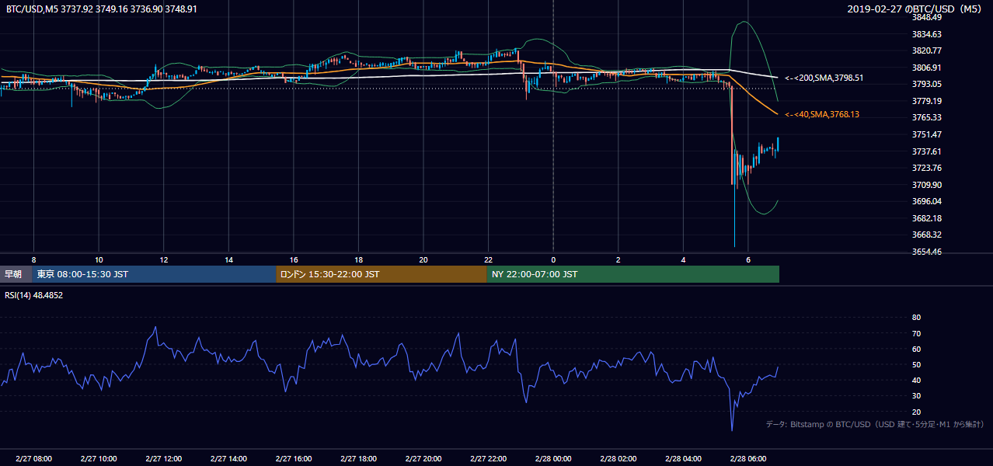Click hour label 8 under the price chart
Screen dimensions: 993x466
click(x=33, y=259)
